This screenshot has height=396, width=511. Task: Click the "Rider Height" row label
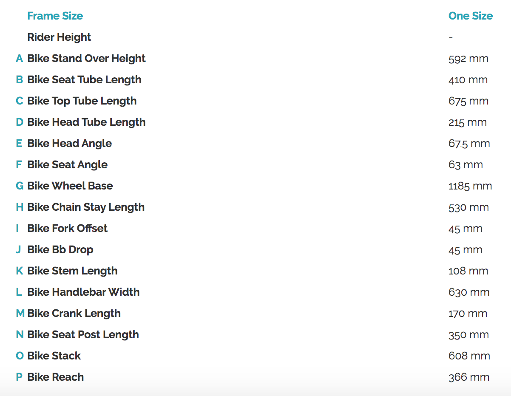(59, 37)
